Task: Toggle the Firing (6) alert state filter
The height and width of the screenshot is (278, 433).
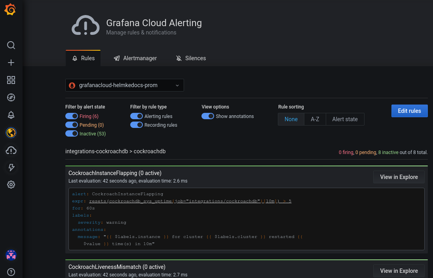Action: [x=72, y=116]
